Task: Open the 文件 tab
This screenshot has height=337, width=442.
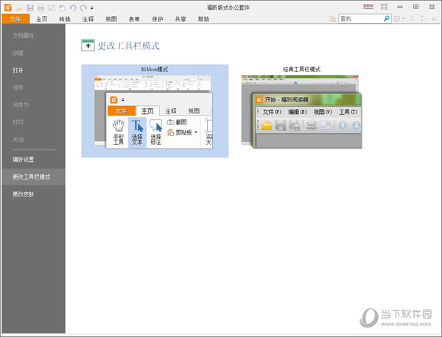Action: [15, 19]
